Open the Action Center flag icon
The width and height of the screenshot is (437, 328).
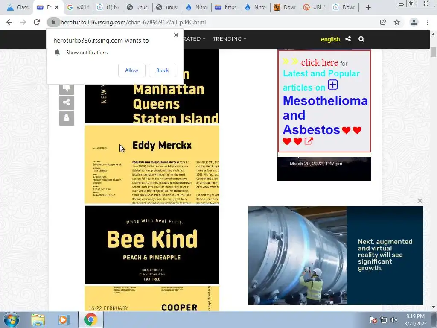373,320
